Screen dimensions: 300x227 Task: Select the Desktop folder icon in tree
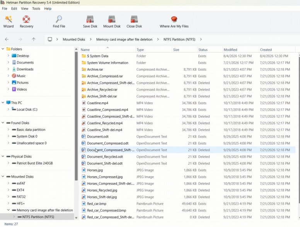pyautogui.click(x=14, y=56)
